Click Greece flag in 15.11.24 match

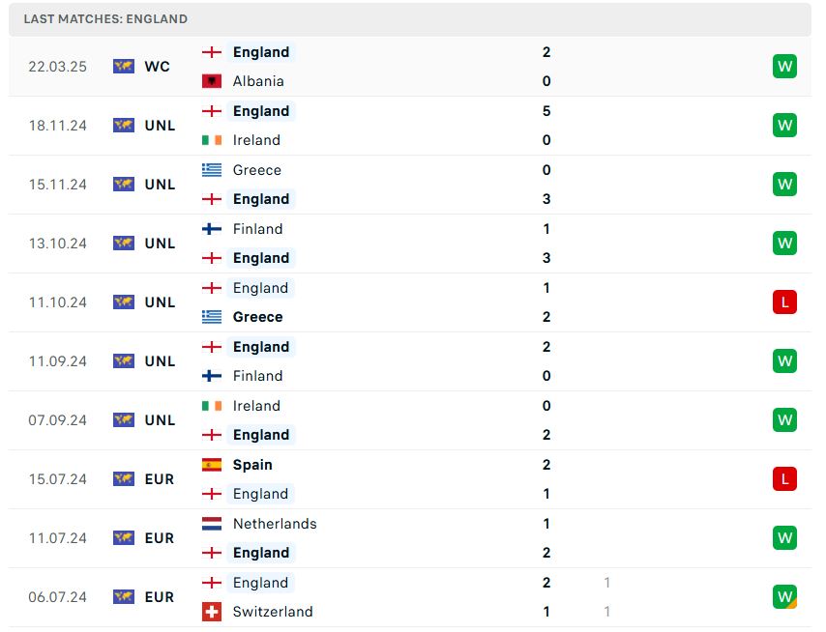pyautogui.click(x=212, y=170)
